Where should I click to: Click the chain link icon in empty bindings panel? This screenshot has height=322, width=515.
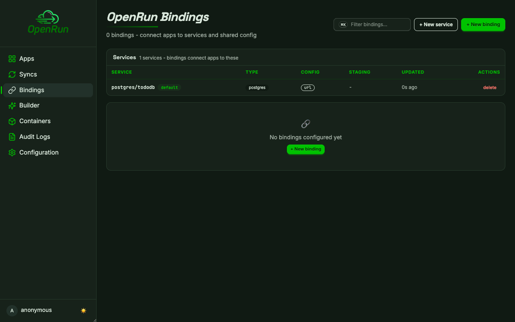click(x=306, y=124)
